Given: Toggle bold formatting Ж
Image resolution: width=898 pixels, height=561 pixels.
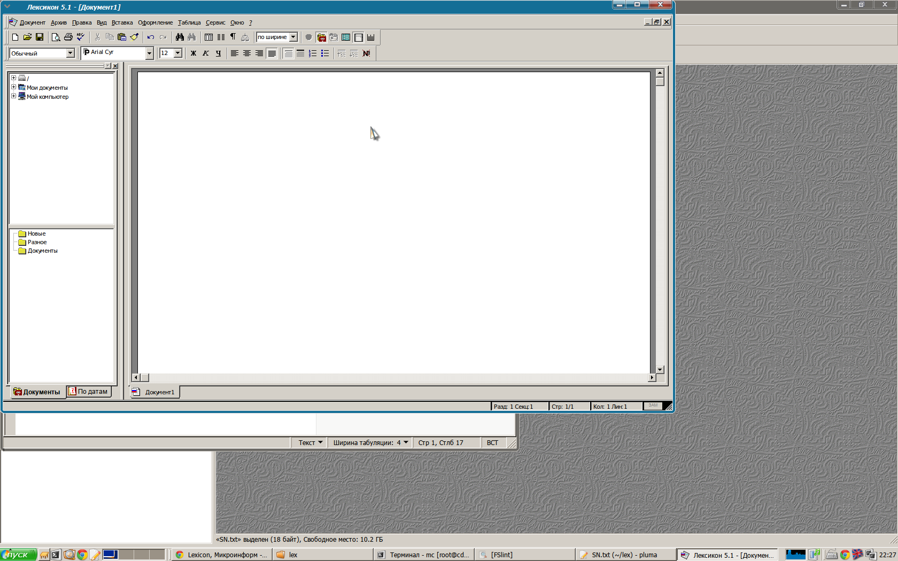Looking at the screenshot, I should click(193, 53).
